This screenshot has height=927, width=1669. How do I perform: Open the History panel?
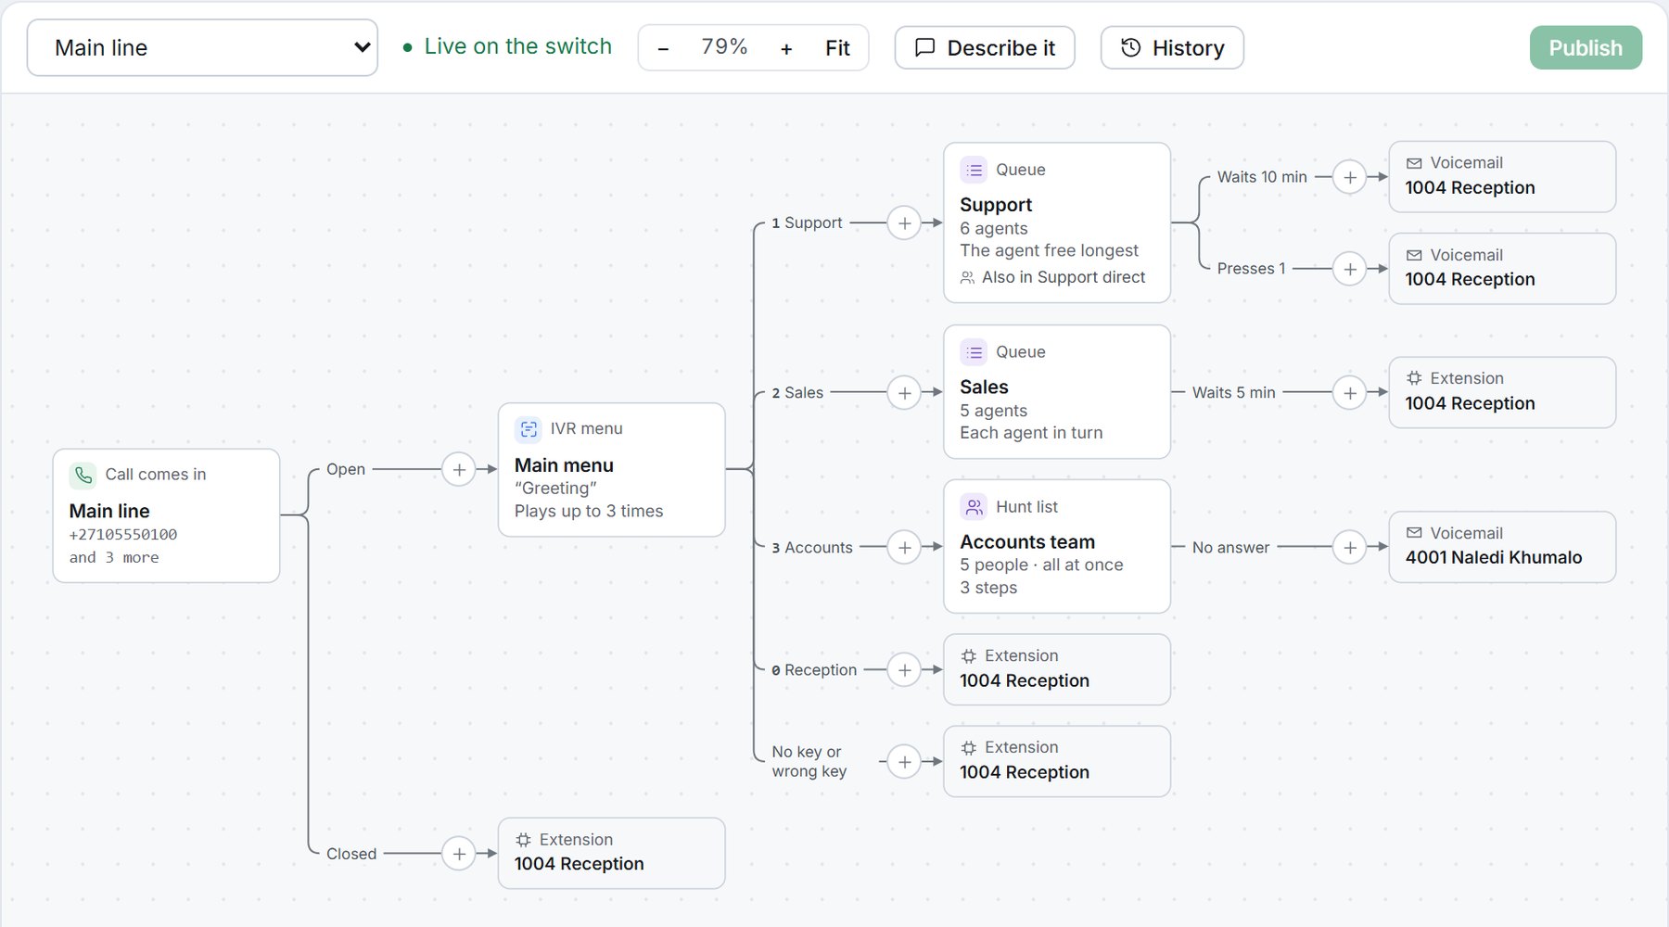1172,47
